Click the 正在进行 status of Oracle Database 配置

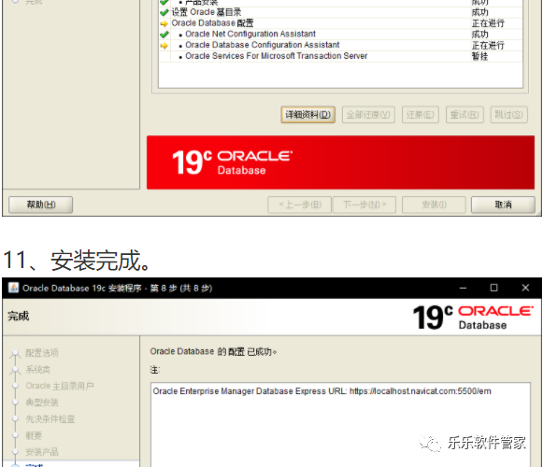point(488,23)
